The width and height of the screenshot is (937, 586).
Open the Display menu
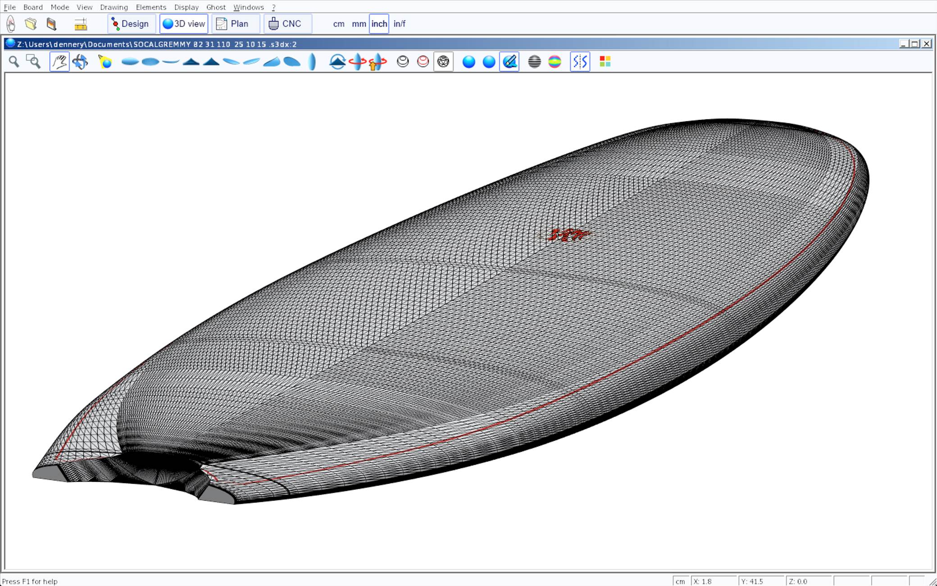click(x=186, y=7)
